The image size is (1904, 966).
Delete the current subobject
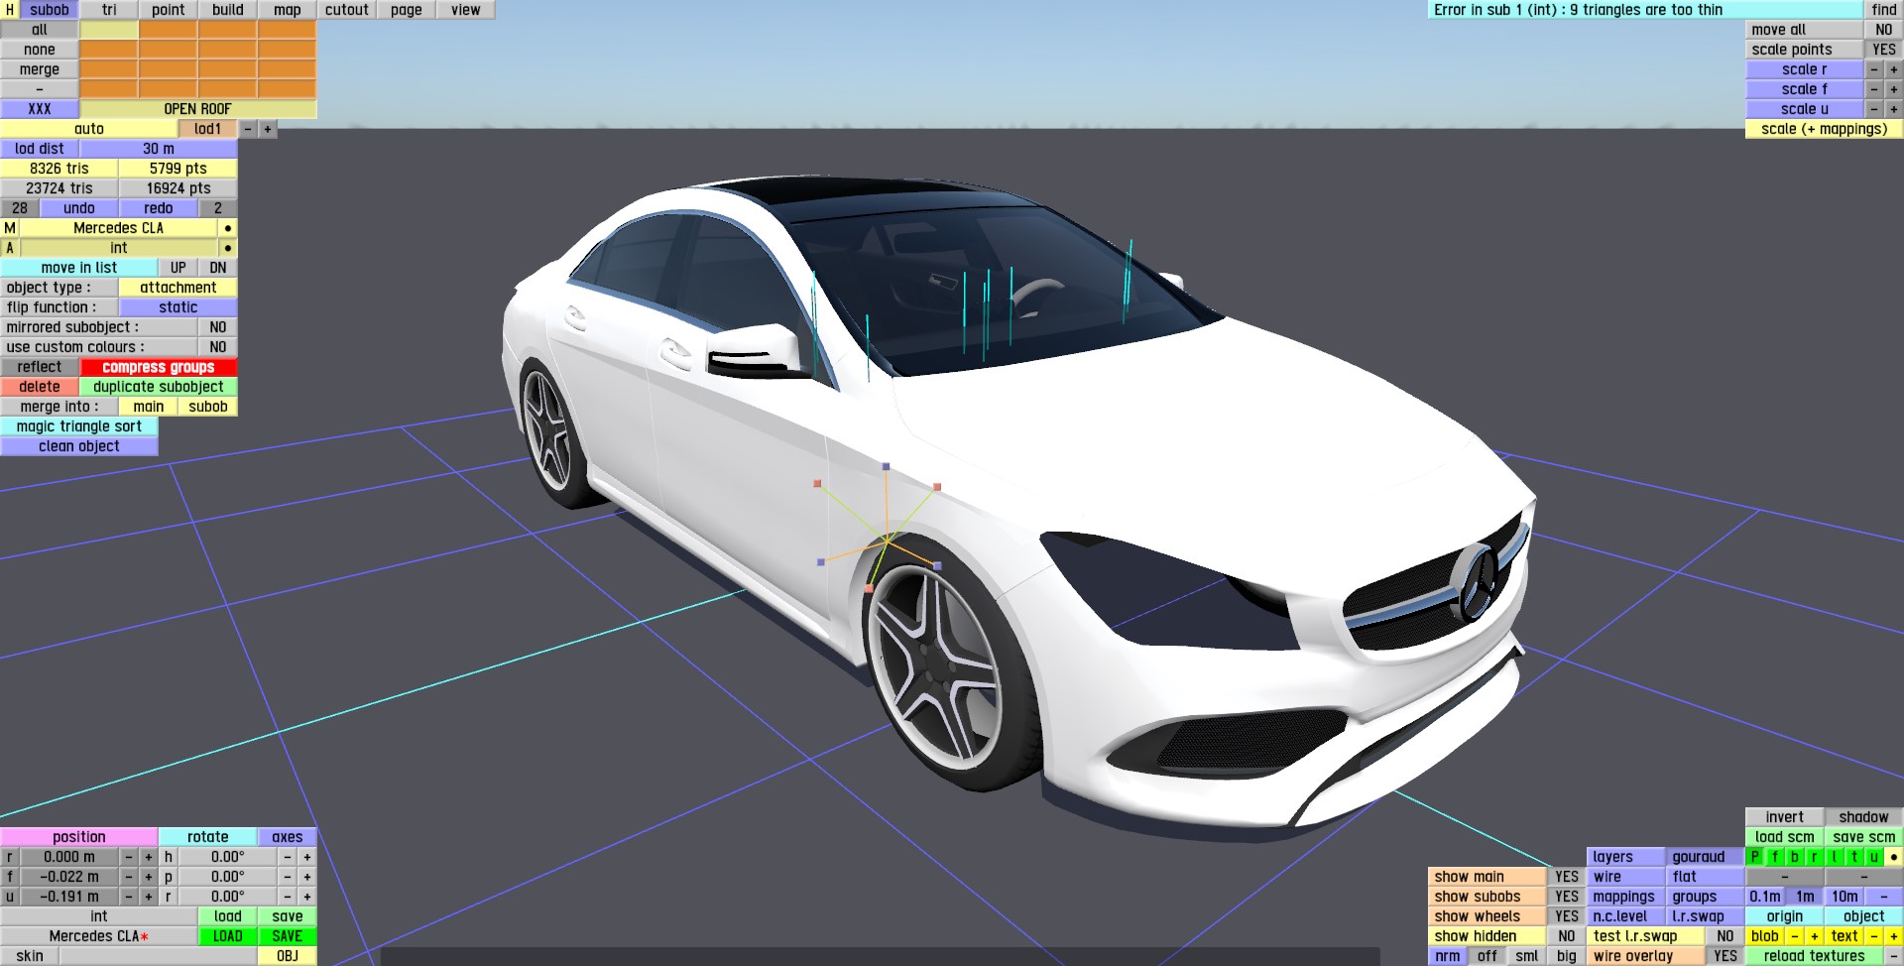(40, 387)
